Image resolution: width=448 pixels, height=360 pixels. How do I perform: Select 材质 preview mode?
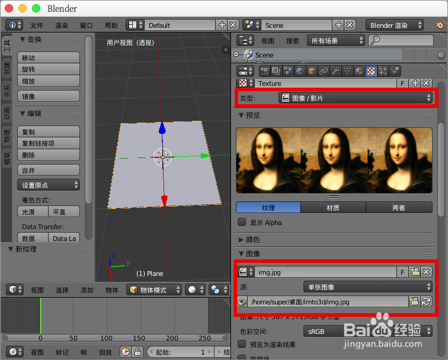[x=333, y=208]
